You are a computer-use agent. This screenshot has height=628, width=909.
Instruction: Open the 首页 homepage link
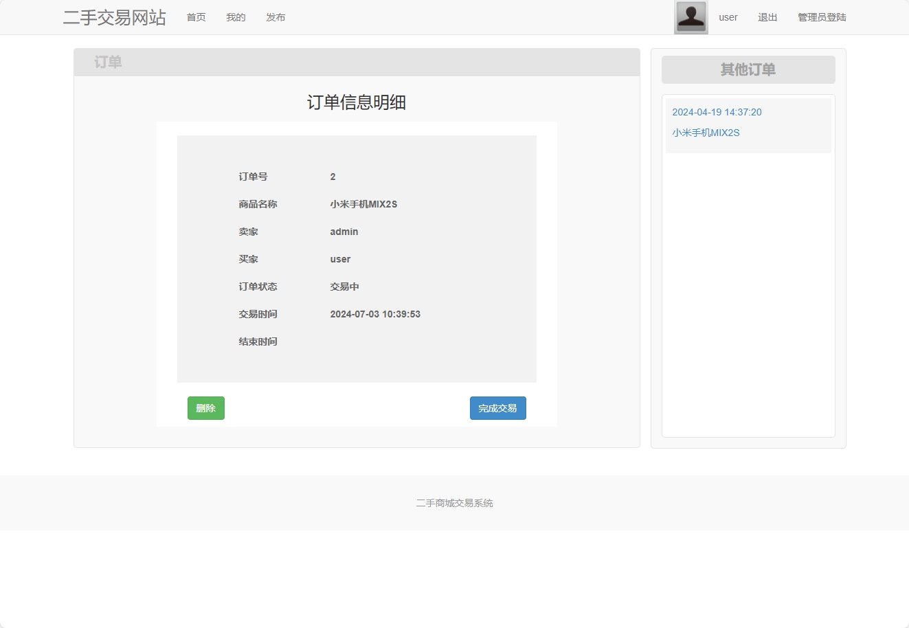pos(195,17)
